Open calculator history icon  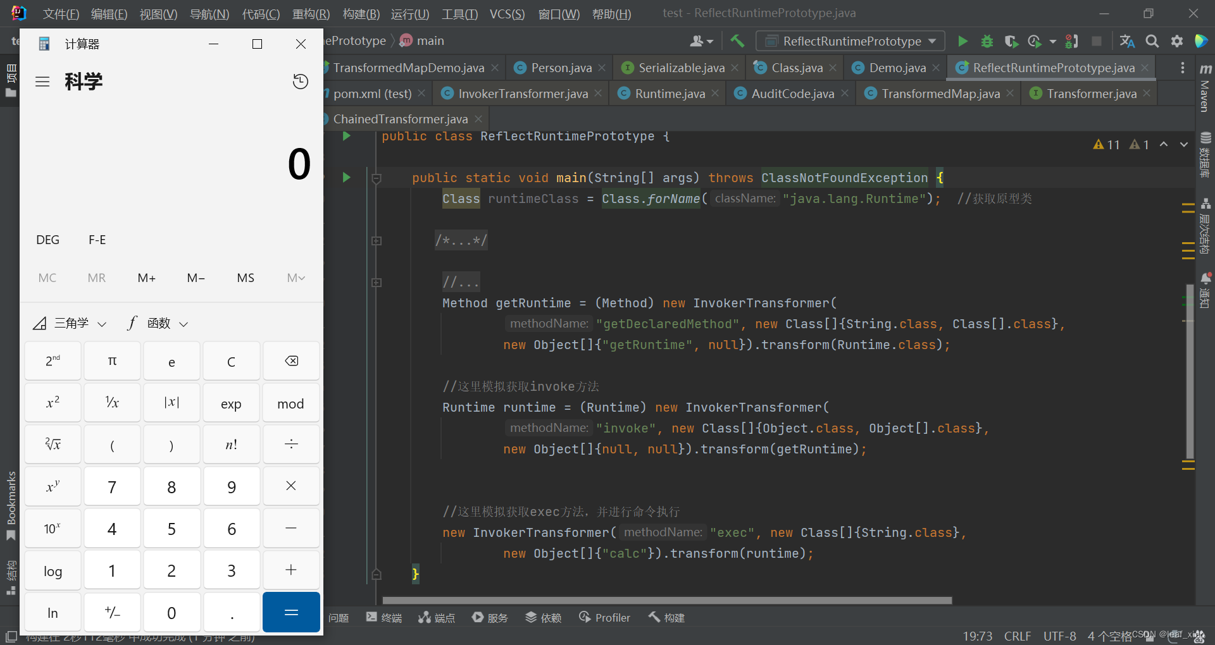pos(301,81)
